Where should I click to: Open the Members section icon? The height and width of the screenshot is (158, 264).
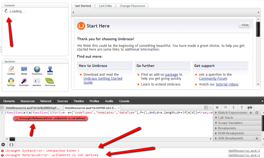point(37,82)
